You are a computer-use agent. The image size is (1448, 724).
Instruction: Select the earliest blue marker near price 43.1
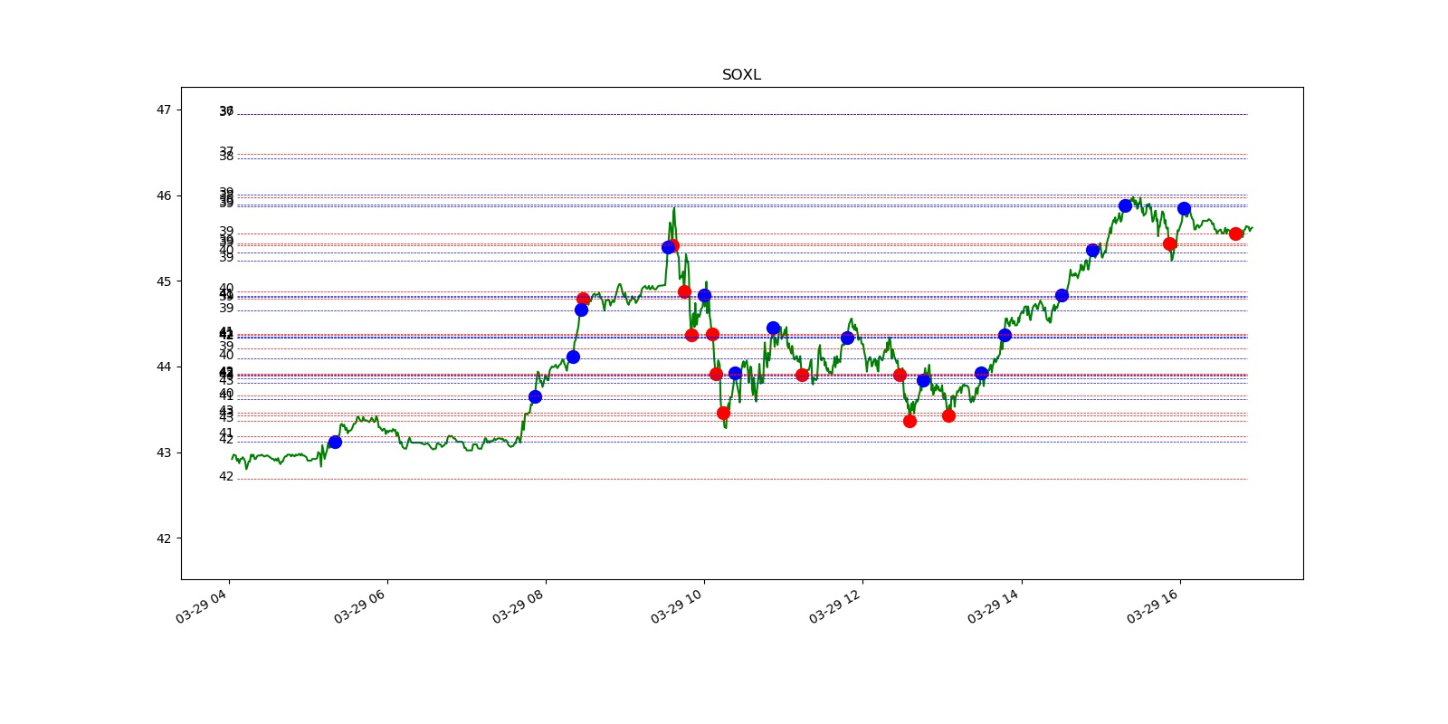click(335, 442)
